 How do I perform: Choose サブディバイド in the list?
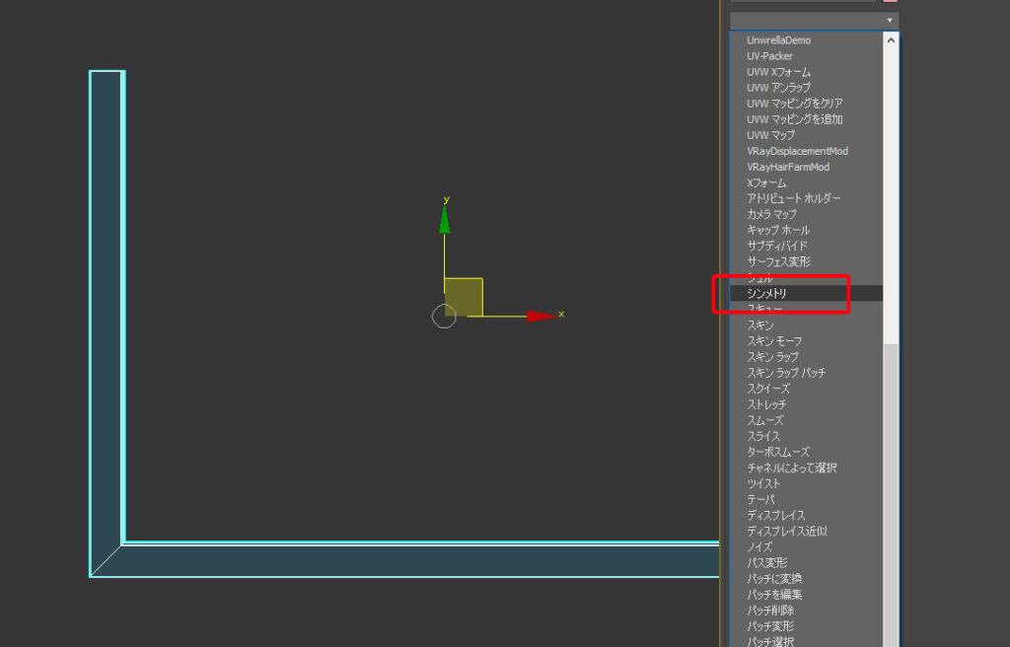(x=777, y=246)
